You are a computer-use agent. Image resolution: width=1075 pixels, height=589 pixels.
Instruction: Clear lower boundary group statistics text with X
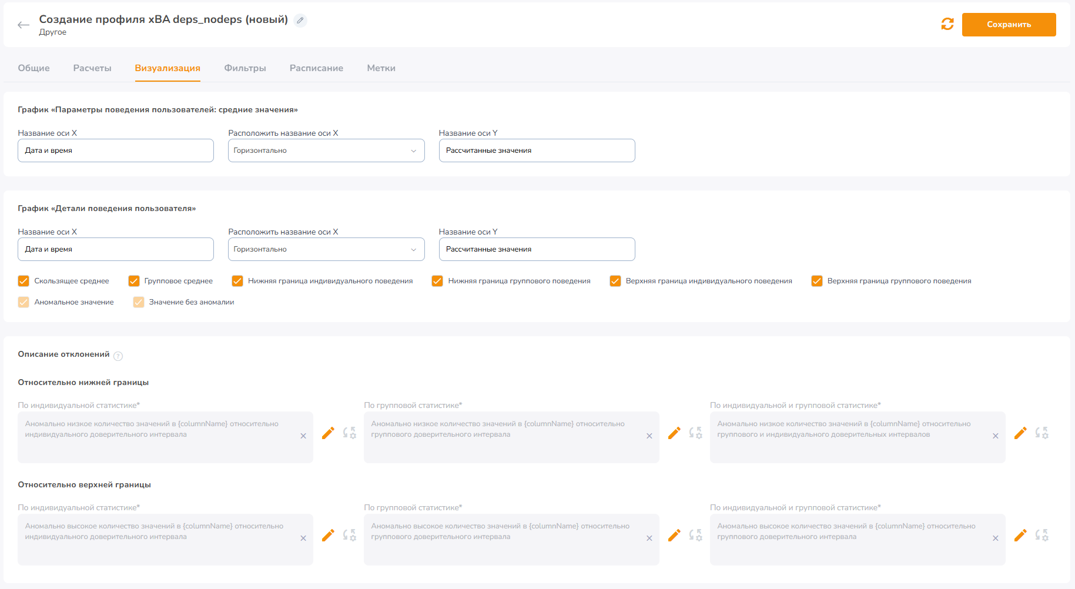[x=649, y=436]
